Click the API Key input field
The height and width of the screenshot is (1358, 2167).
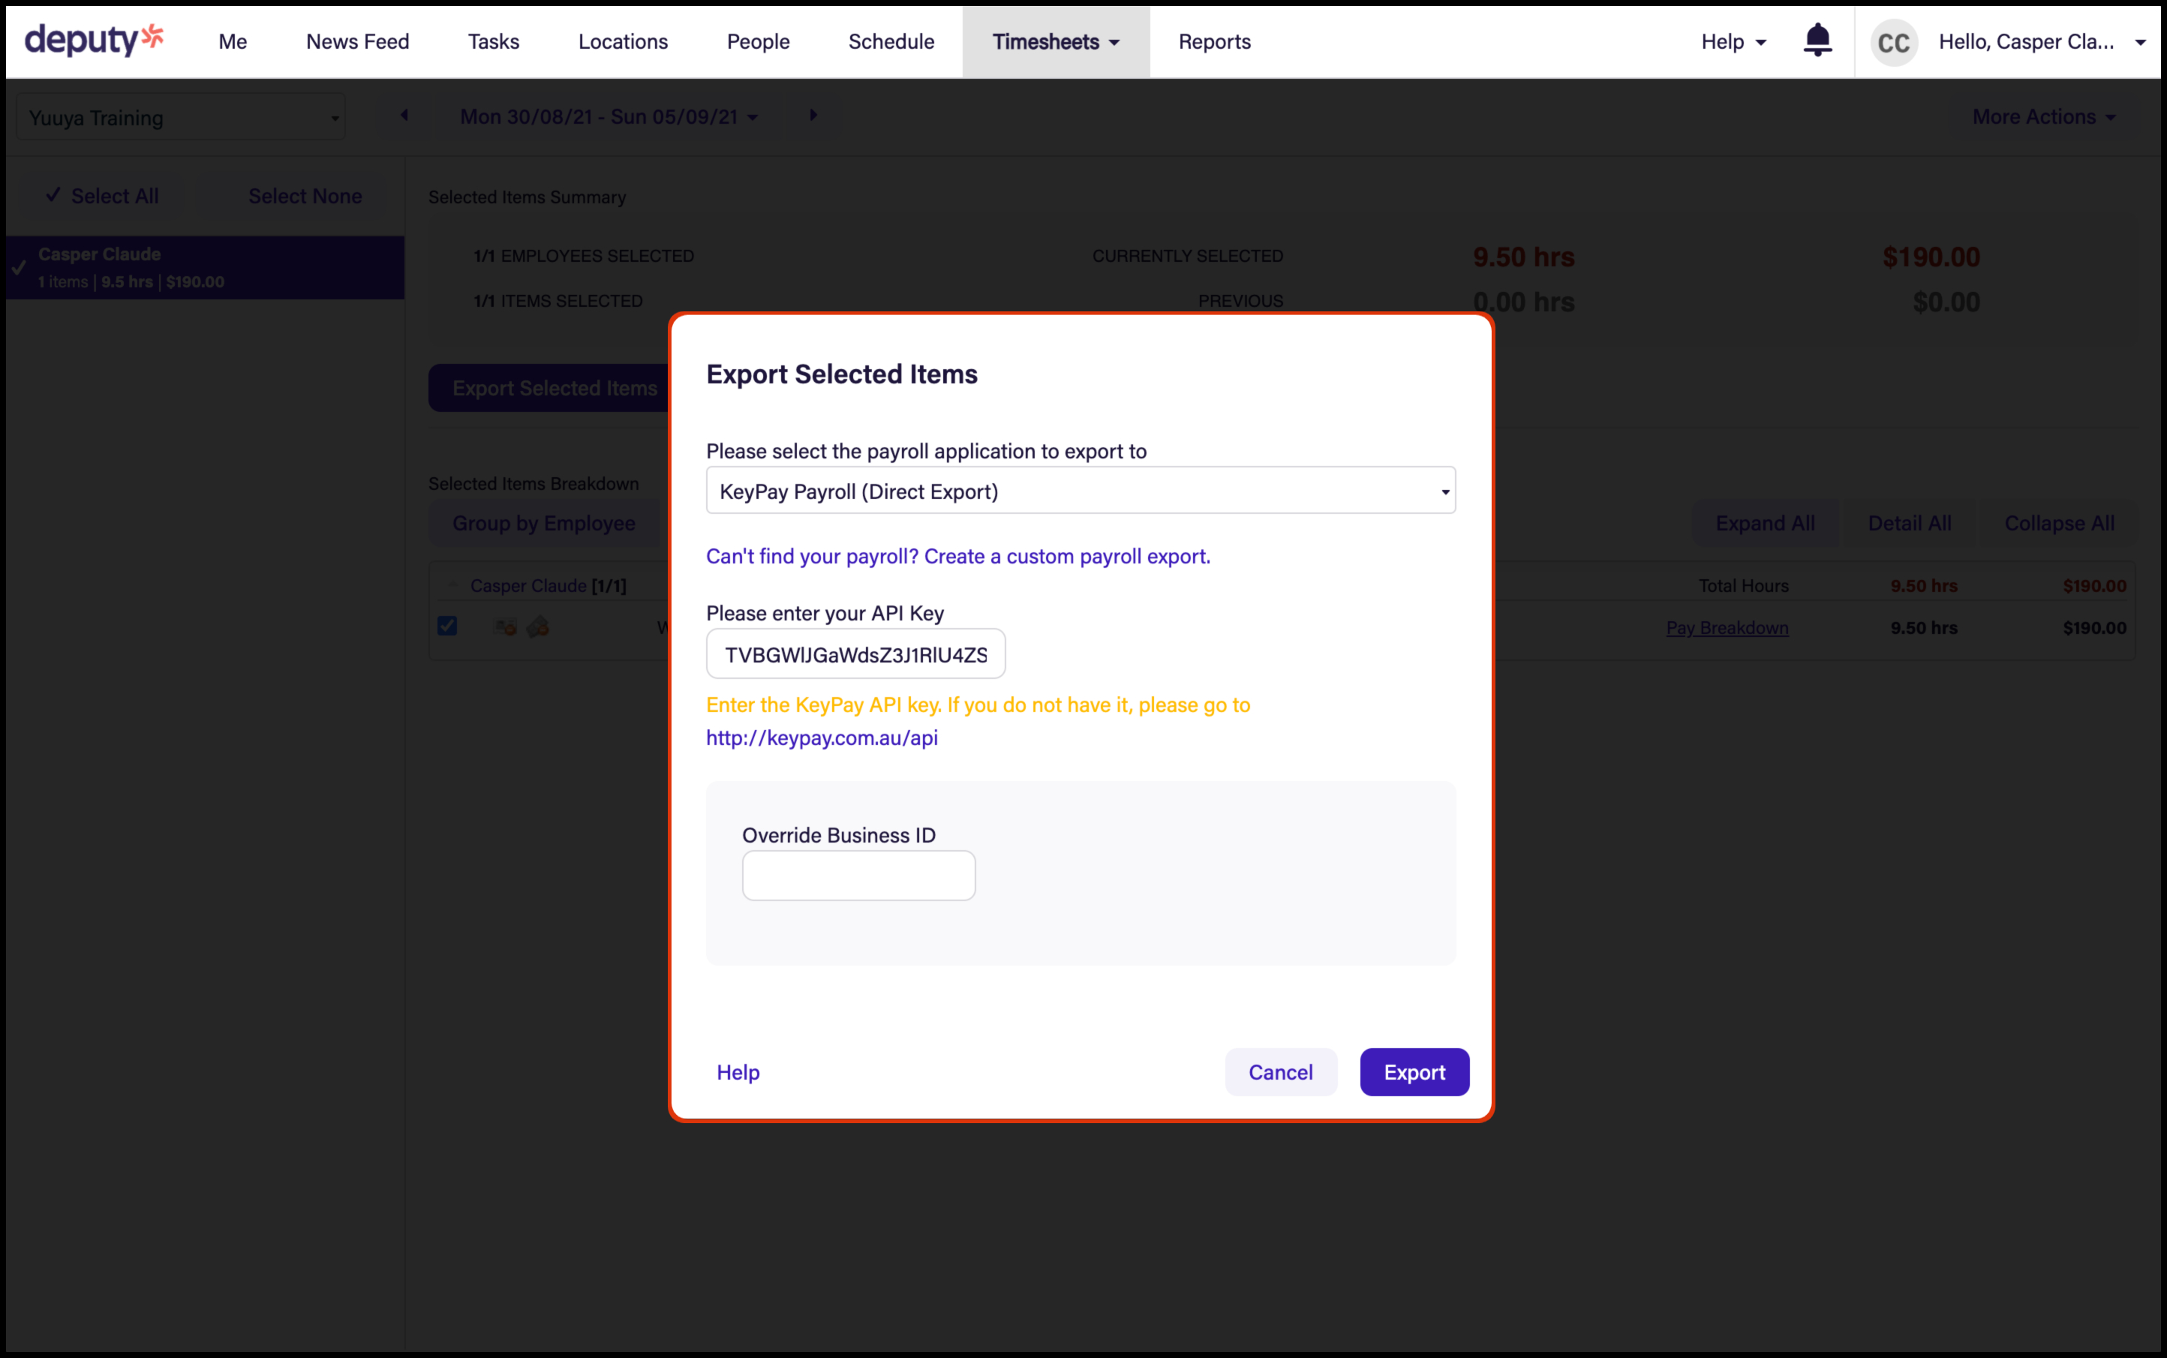click(x=855, y=655)
